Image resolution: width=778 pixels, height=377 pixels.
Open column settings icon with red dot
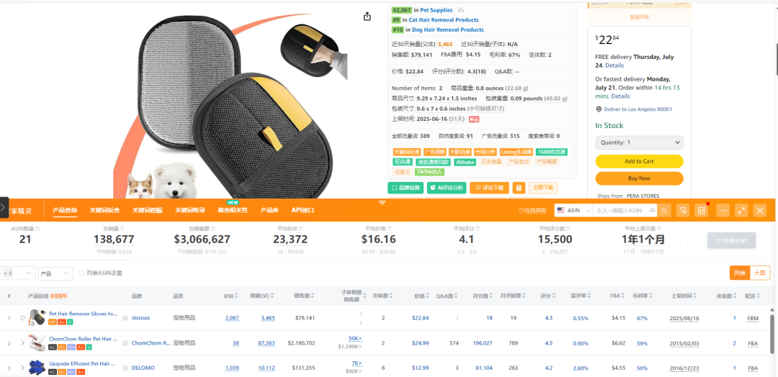tap(701, 211)
